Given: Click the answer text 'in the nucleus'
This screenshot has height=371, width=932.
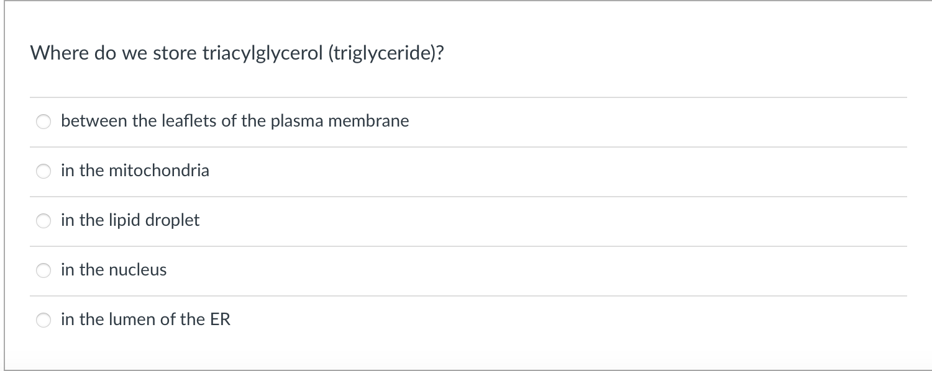Looking at the screenshot, I should tap(114, 270).
